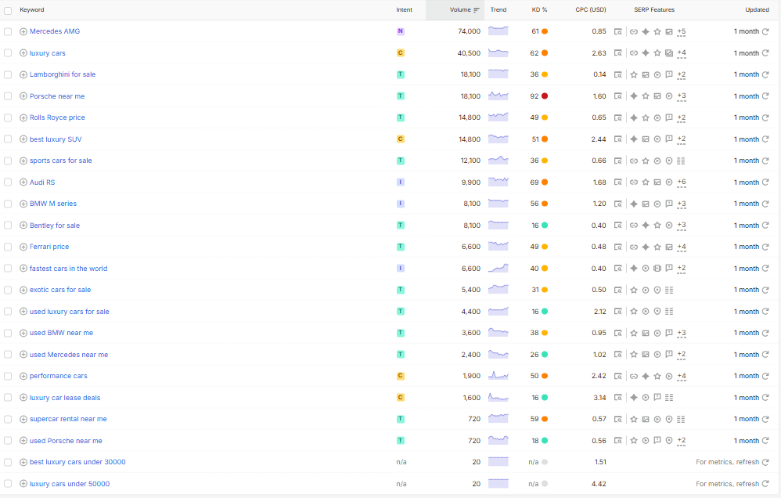Viewport: 781px width, 498px height.
Task: Check the Porsche near me row checkbox
Action: [8, 96]
